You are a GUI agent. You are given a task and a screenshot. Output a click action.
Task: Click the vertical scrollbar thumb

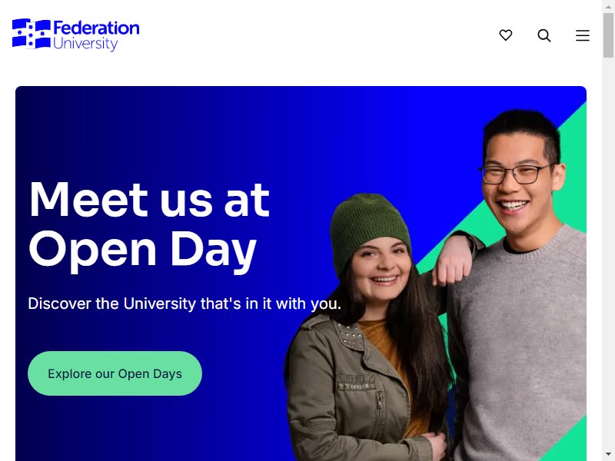(608, 35)
